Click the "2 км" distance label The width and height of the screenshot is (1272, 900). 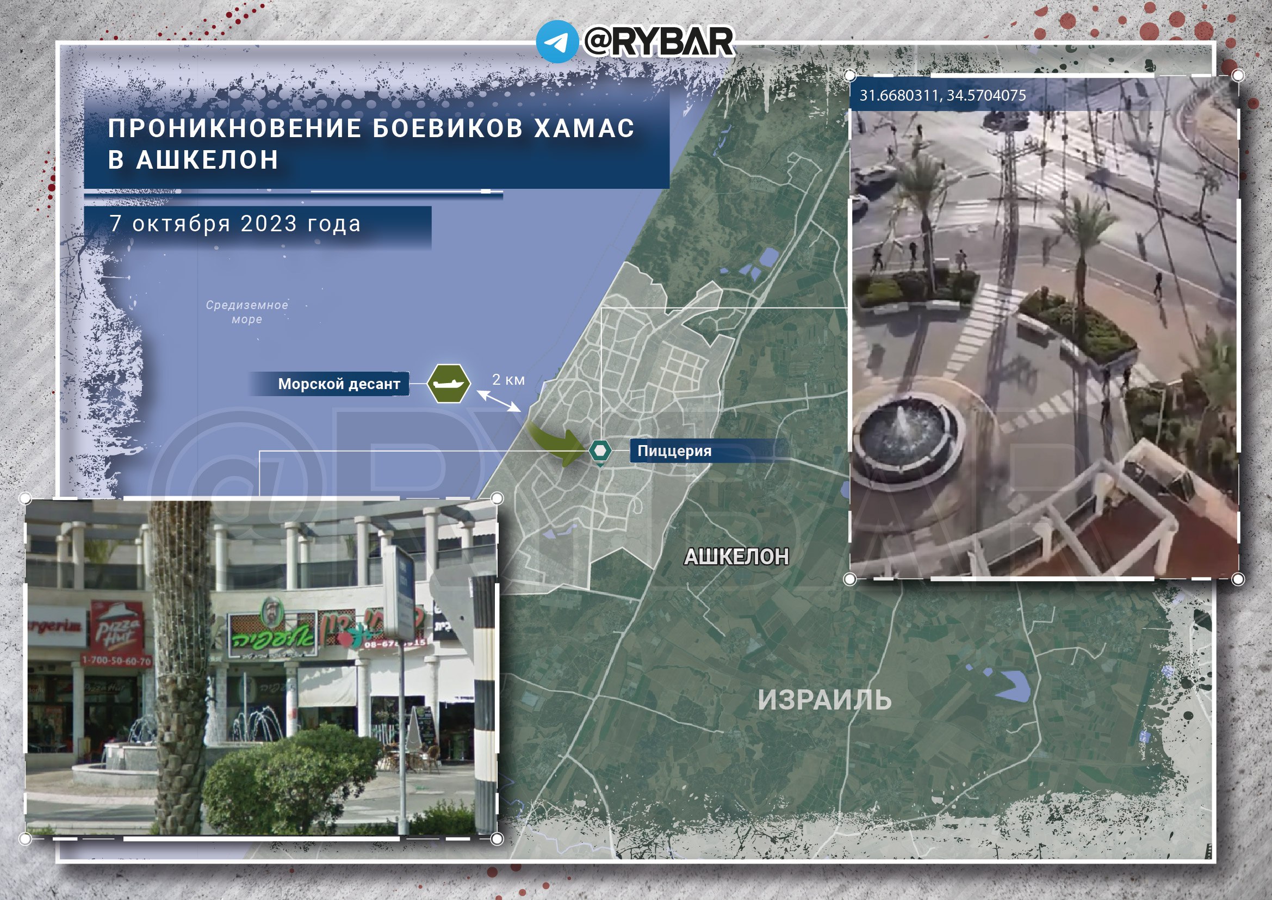(x=508, y=380)
